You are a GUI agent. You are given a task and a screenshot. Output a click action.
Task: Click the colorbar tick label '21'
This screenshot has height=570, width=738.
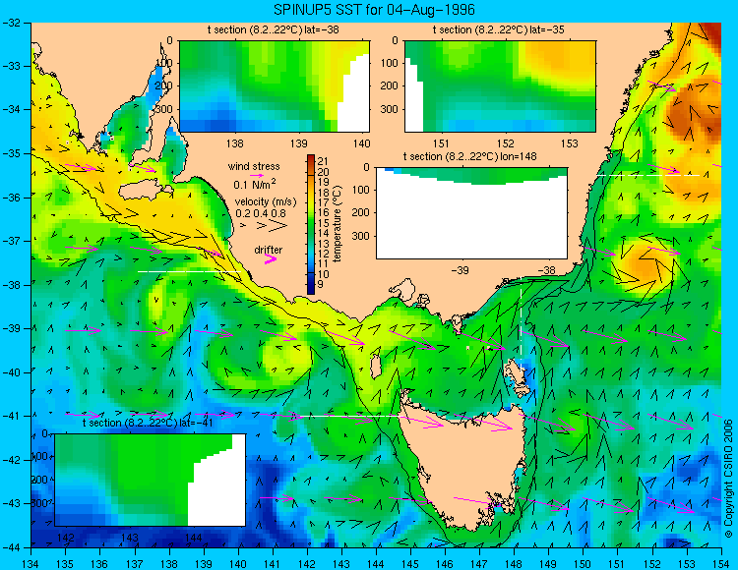[323, 161]
